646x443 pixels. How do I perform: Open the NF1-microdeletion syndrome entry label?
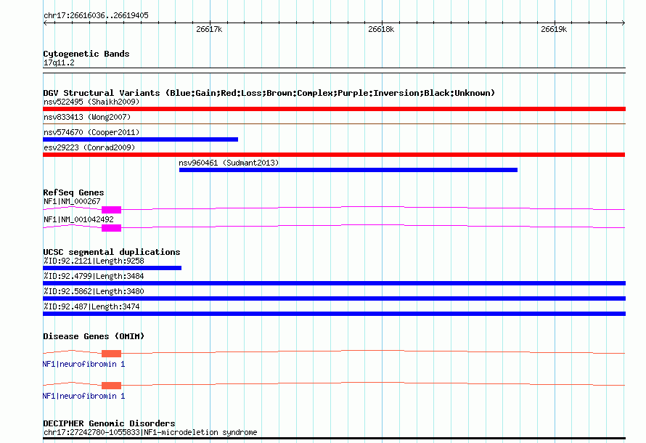(150, 432)
